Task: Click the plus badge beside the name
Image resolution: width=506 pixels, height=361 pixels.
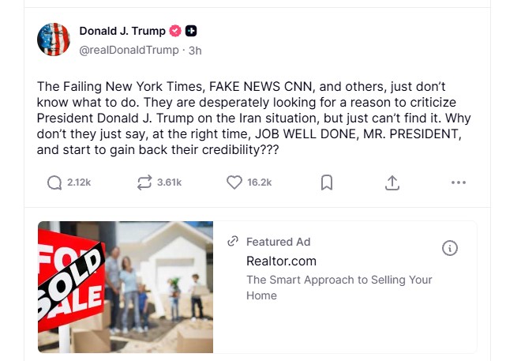Action: (191, 32)
